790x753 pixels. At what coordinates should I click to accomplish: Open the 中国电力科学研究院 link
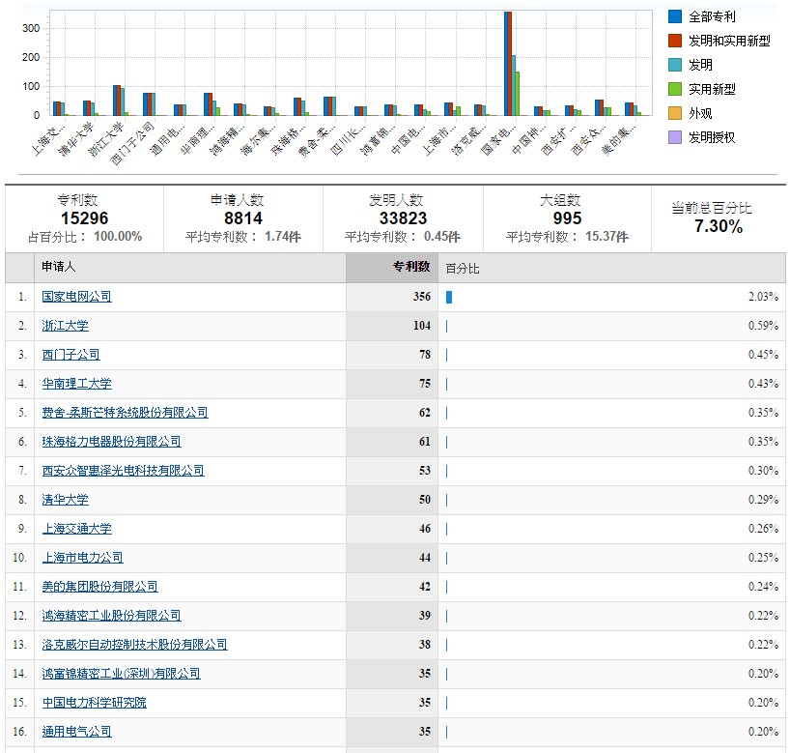coord(95,703)
